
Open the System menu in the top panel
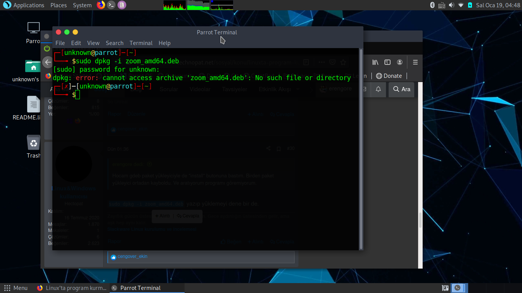(x=82, y=5)
